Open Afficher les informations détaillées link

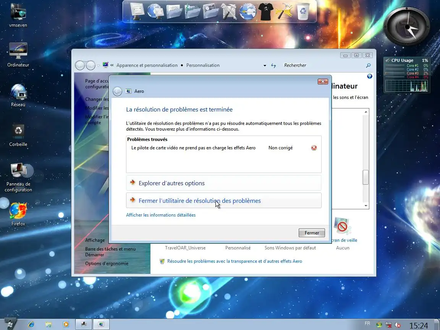tap(161, 215)
